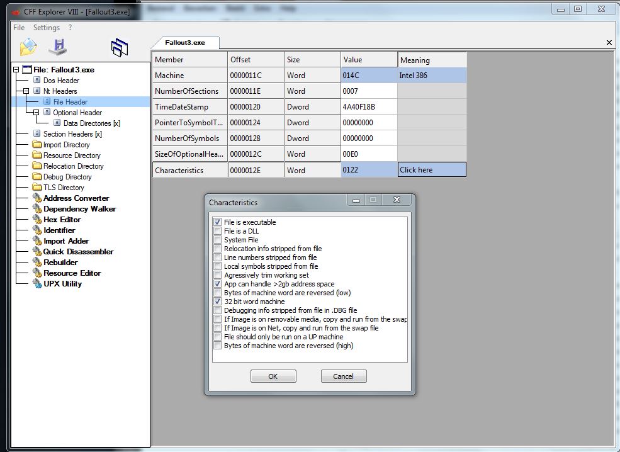Select the Fallout3.exe document tab
This screenshot has height=452, width=620.
click(184, 42)
